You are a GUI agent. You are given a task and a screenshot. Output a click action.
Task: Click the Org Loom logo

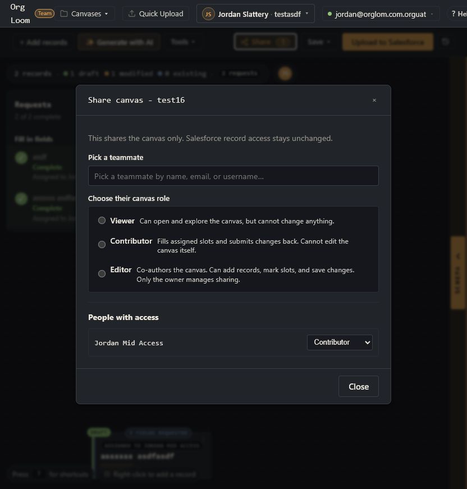pyautogui.click(x=20, y=13)
